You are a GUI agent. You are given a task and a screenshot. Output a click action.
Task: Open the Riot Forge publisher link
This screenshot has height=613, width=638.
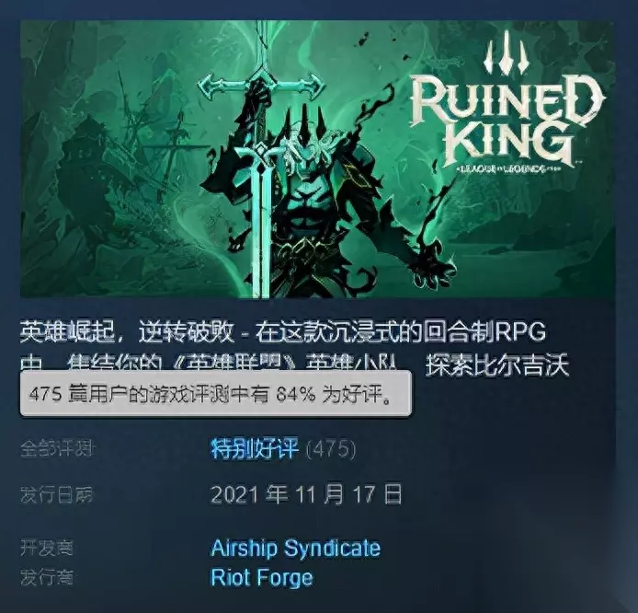coord(262,578)
